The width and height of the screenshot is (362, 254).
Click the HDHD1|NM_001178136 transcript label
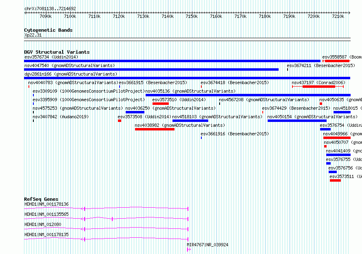tap(46, 204)
